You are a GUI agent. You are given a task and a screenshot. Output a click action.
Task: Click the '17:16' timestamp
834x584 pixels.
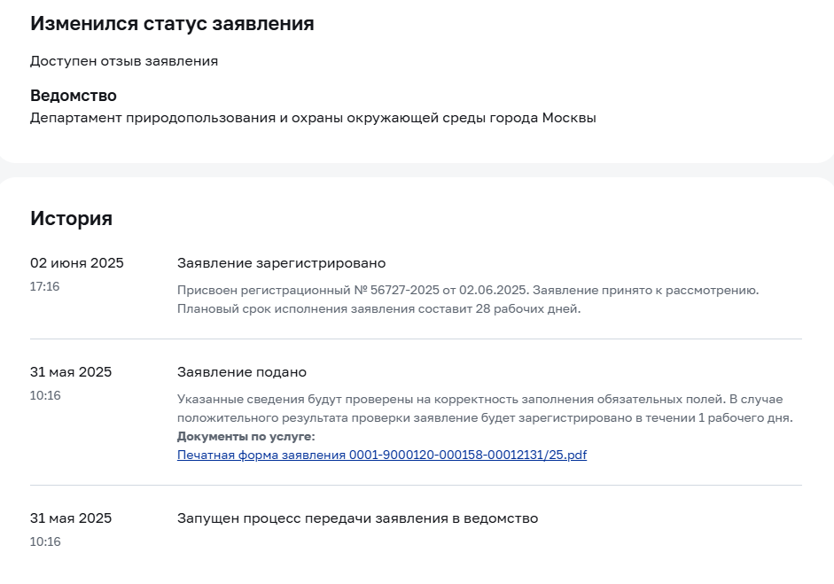44,286
